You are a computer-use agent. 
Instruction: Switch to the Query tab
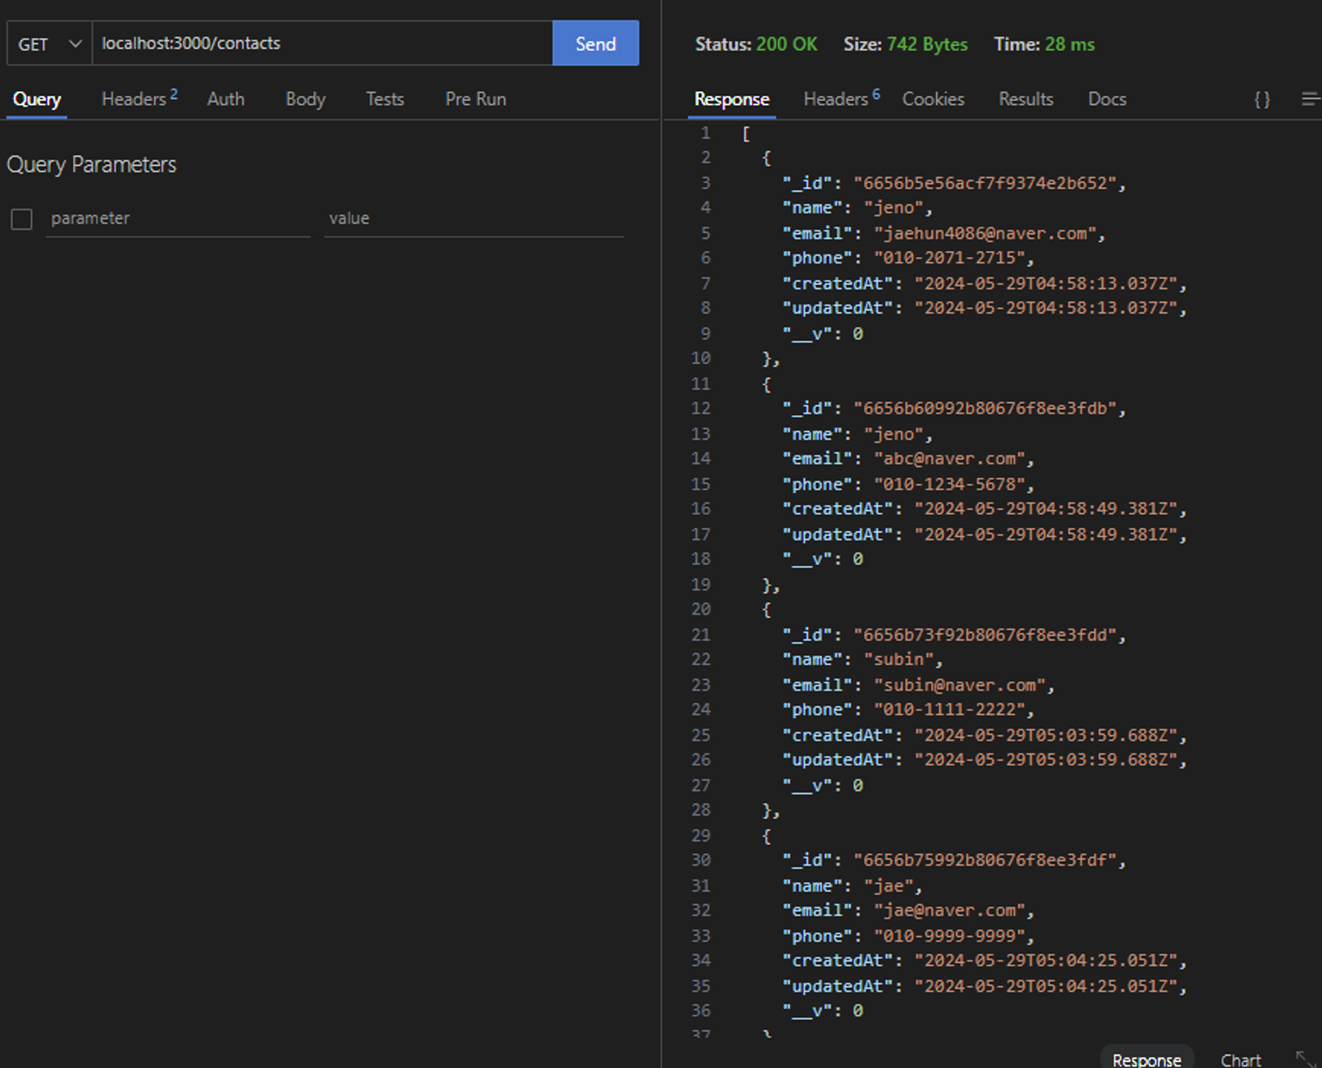[x=37, y=99]
